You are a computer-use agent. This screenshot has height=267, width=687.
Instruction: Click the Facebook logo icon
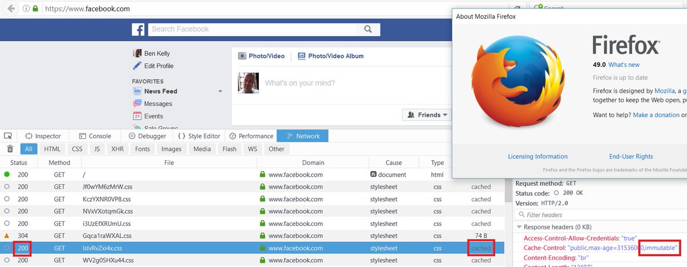[x=138, y=29]
